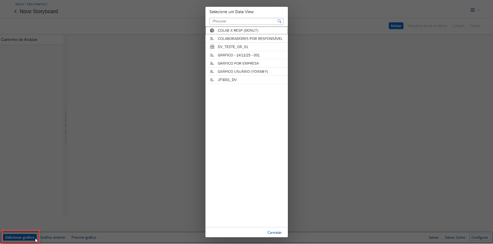Open the hamburger menu dropdown at top right
Viewport: 493px width, 244px height.
tap(475, 10)
